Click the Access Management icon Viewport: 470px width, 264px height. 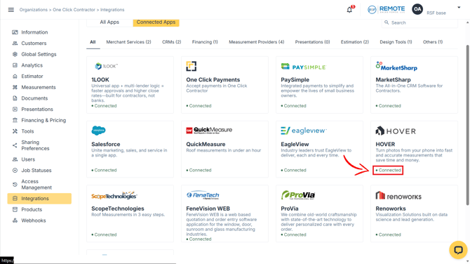tap(15, 185)
